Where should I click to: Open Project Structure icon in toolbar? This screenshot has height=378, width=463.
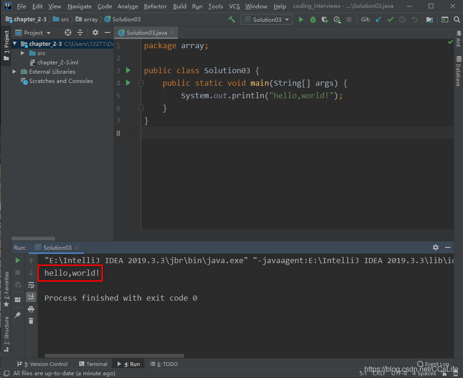point(430,19)
